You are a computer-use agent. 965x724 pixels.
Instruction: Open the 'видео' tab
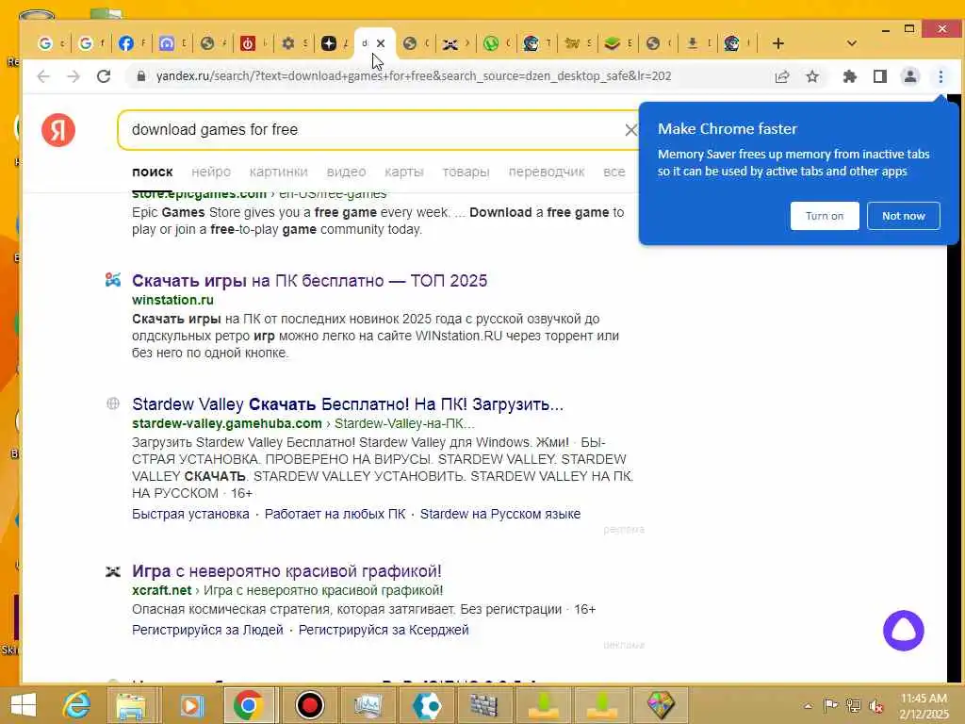click(347, 172)
